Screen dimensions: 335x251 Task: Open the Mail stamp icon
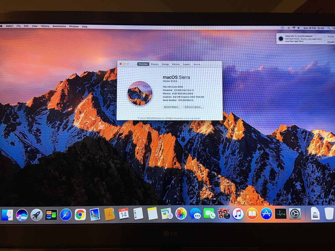pyautogui.click(x=95, y=214)
